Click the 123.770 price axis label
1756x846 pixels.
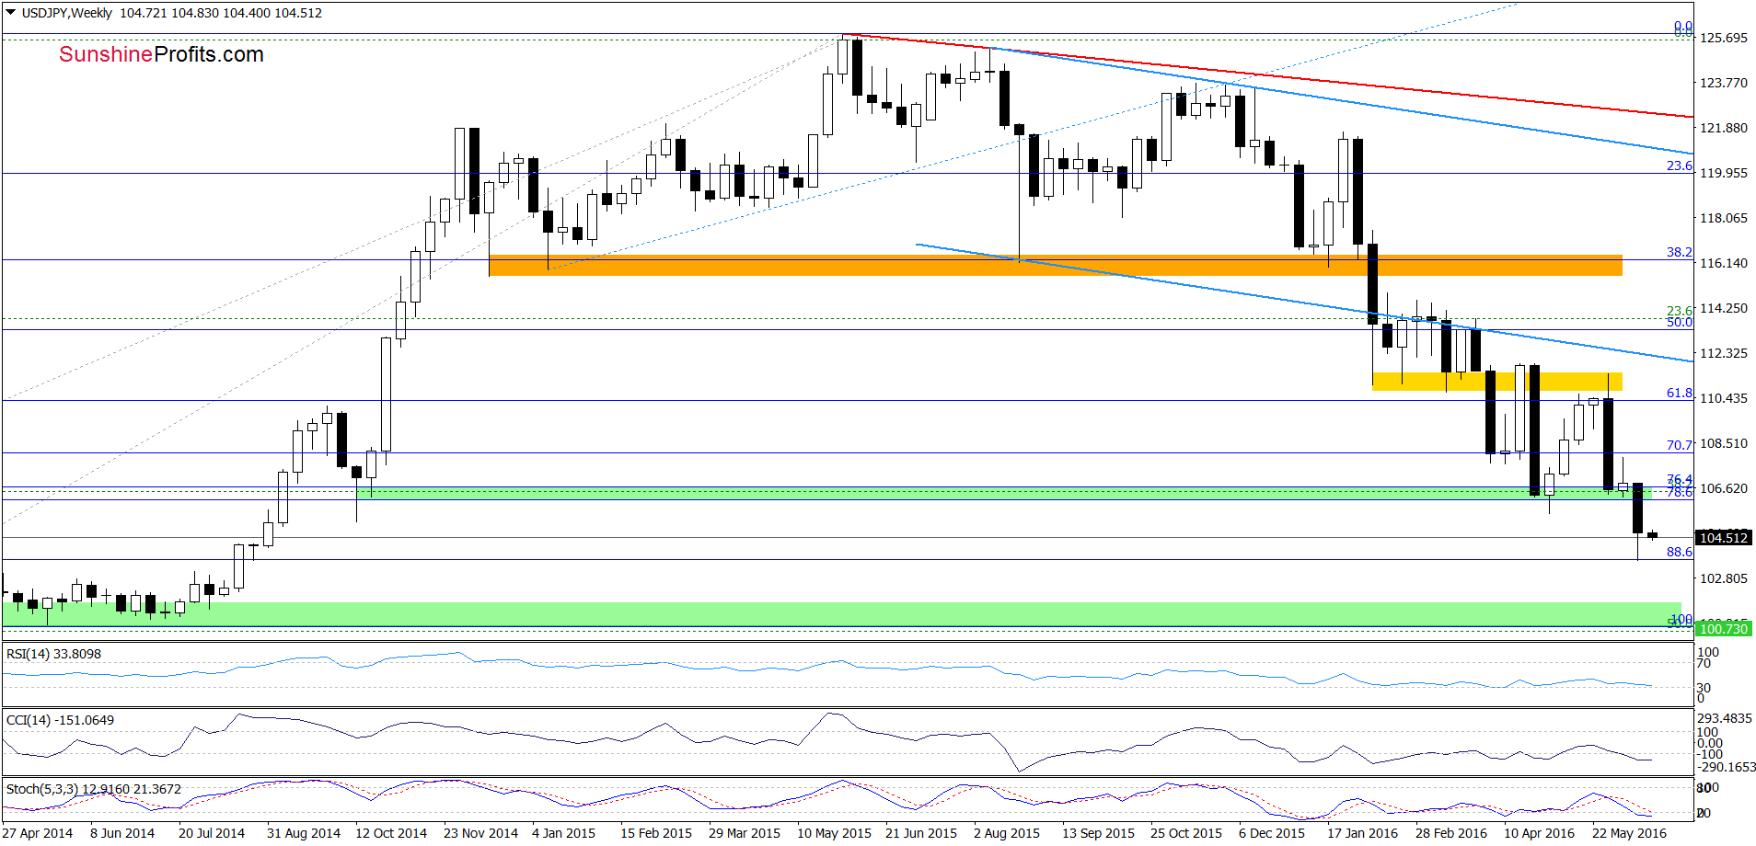(x=1723, y=83)
